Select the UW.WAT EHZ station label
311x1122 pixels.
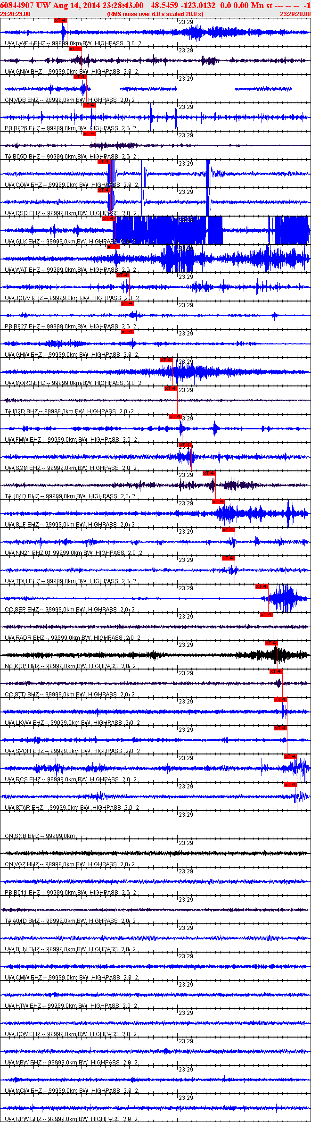coord(22,270)
